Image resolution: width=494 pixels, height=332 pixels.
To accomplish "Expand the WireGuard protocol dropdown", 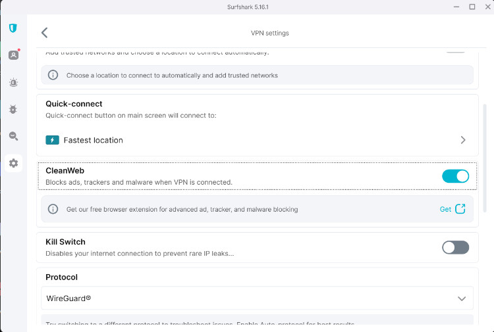I will [x=257, y=298].
